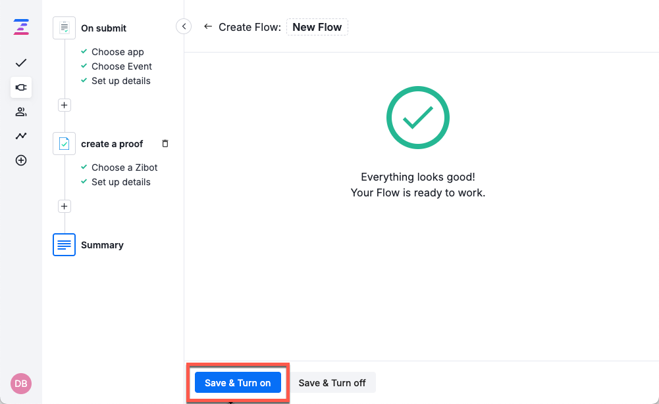Click the 'Everything looks good!' text
659x404 pixels.
418,177
